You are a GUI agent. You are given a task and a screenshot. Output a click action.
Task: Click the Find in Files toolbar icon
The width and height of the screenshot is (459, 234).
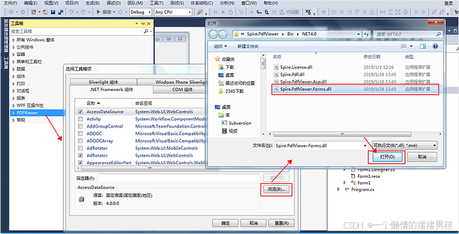click(x=200, y=12)
